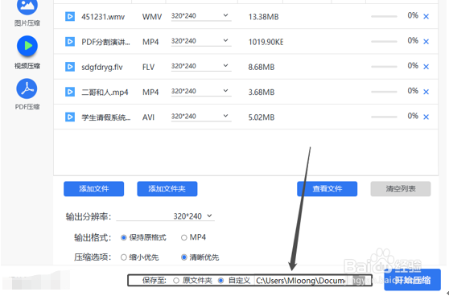Viewport: 449px width, 296px height.
Task: Remove sdgfdryg.flv with its X icon
Action: click(426, 67)
